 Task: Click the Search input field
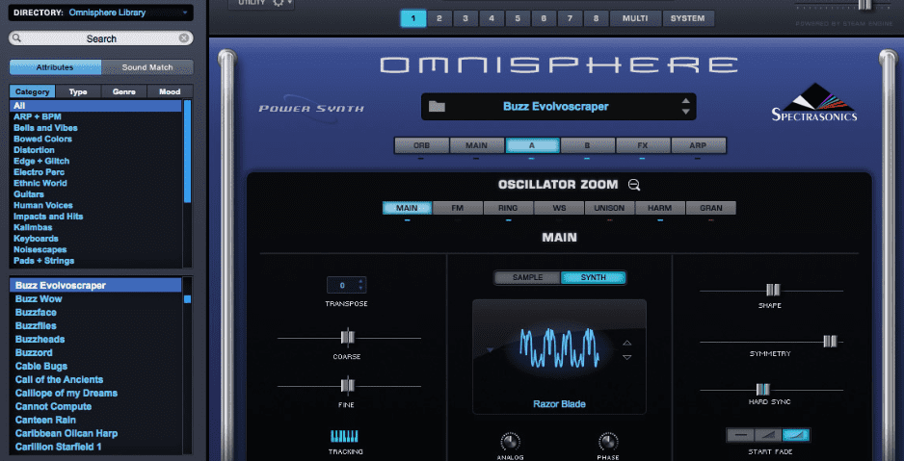click(101, 38)
